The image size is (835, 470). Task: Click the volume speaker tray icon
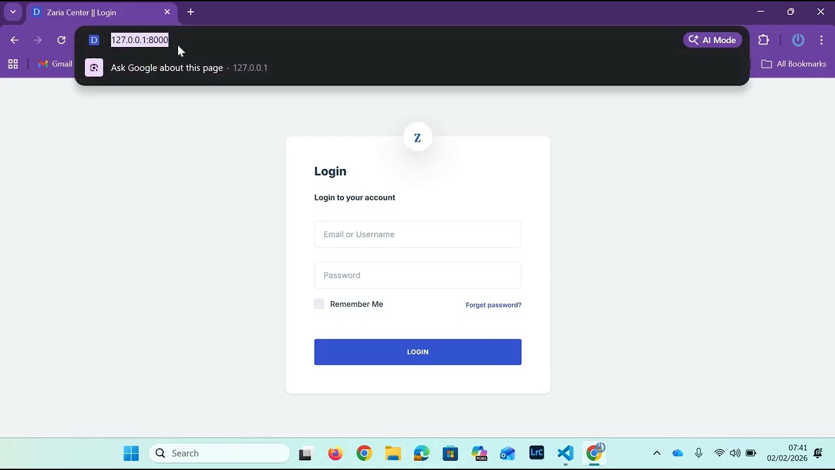[x=735, y=453]
